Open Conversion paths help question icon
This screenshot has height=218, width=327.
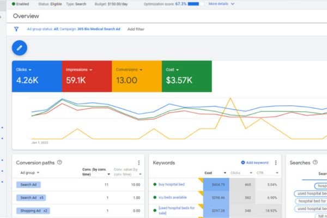[59, 162]
